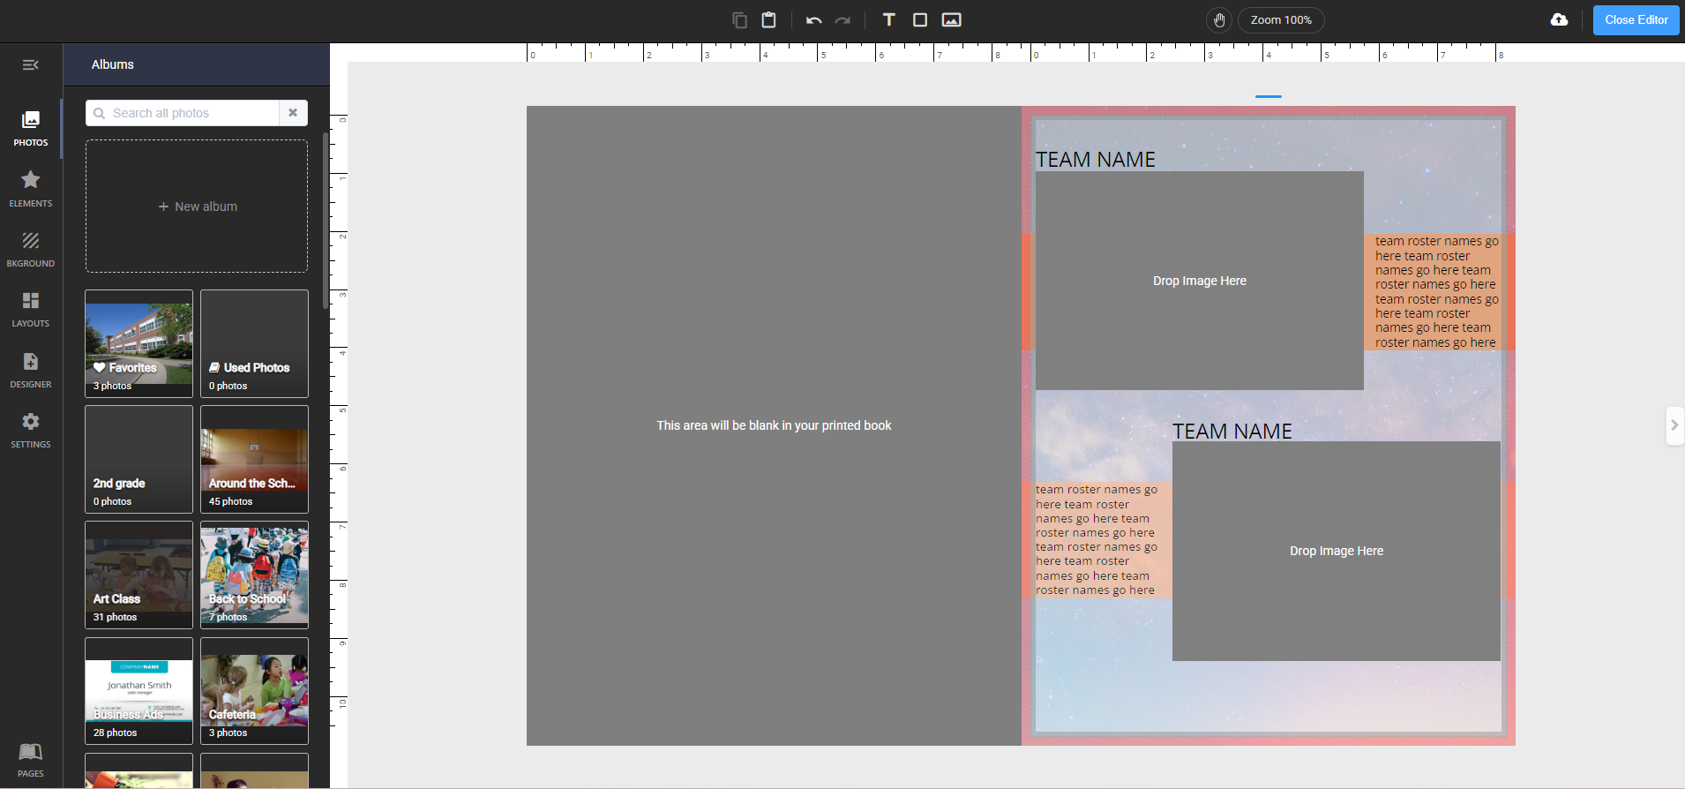Click the paste clipboard icon
This screenshot has height=789, width=1685.
pyautogui.click(x=768, y=20)
